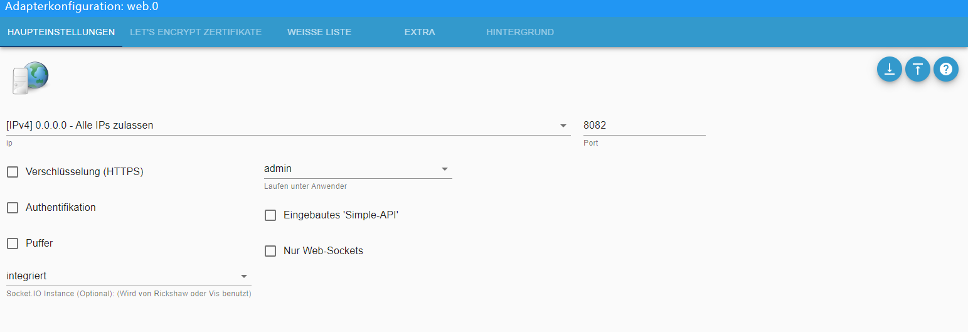
Task: Click the Port field showing 8082
Action: pyautogui.click(x=644, y=126)
